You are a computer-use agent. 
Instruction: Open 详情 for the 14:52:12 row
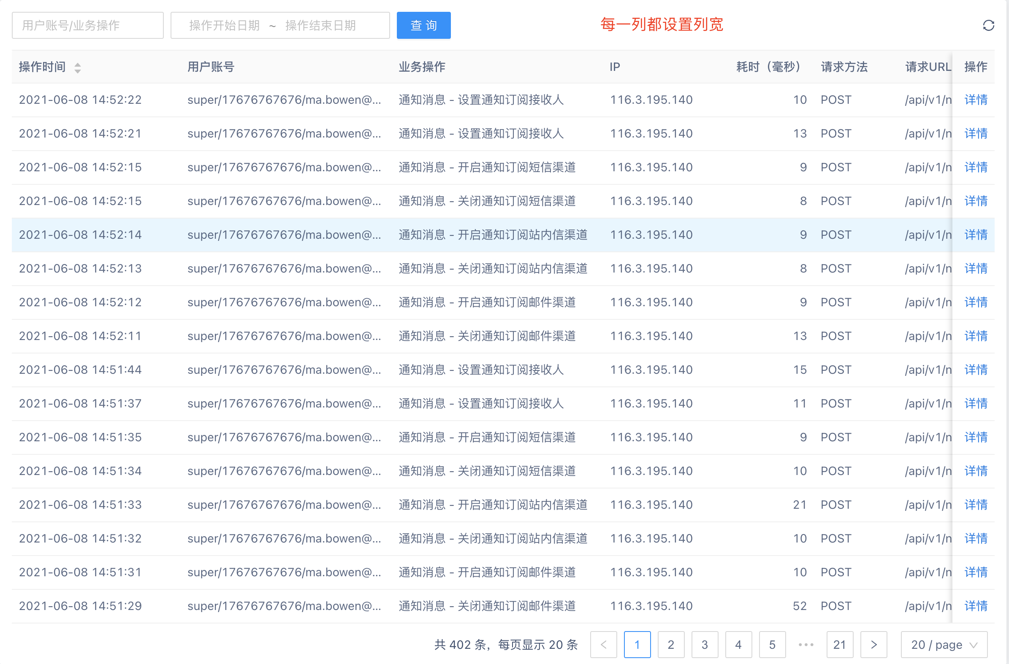[x=976, y=302]
